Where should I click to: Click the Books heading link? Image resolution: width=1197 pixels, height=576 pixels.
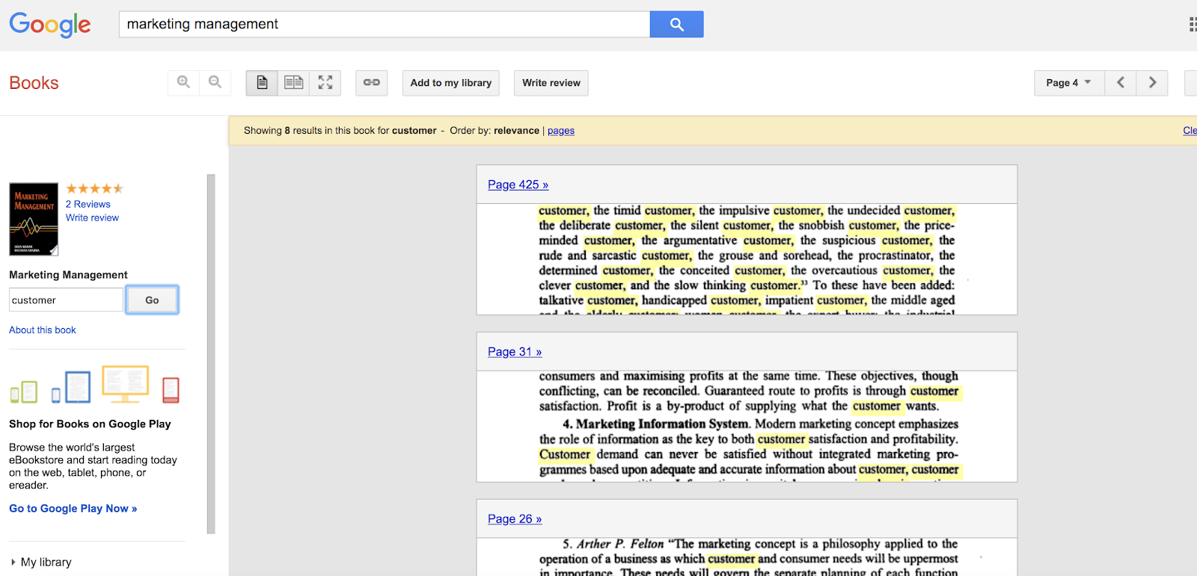coord(34,83)
